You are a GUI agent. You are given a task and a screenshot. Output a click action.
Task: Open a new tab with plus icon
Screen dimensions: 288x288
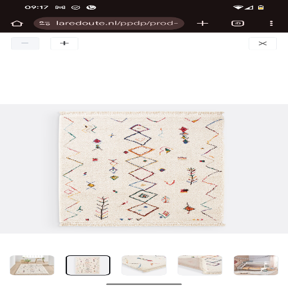coord(202,24)
